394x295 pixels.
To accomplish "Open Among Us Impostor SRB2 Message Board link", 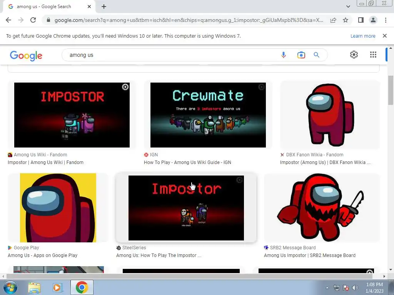I will [x=310, y=255].
